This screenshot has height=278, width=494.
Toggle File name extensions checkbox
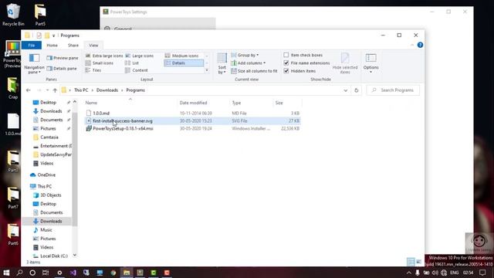pos(286,63)
